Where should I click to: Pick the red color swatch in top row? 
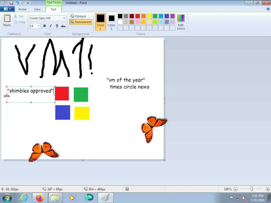tap(138, 16)
